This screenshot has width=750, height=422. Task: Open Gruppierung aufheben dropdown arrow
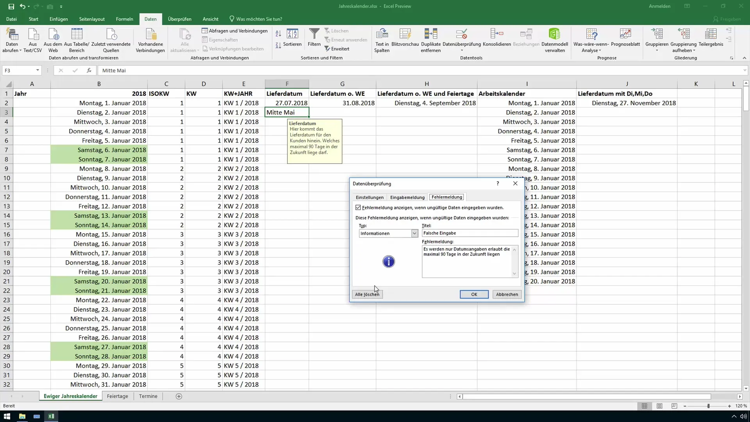tap(694, 51)
